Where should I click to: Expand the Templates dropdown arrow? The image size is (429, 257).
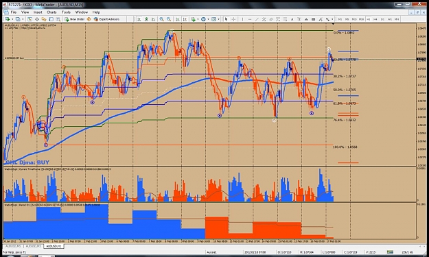point(218,19)
